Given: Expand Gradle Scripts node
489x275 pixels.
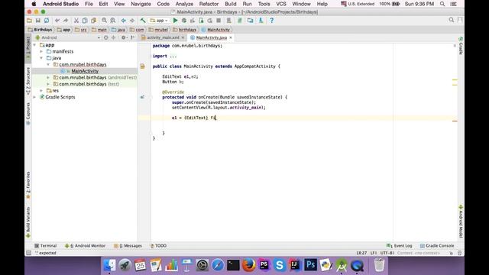Looking at the screenshot, I should pos(34,97).
